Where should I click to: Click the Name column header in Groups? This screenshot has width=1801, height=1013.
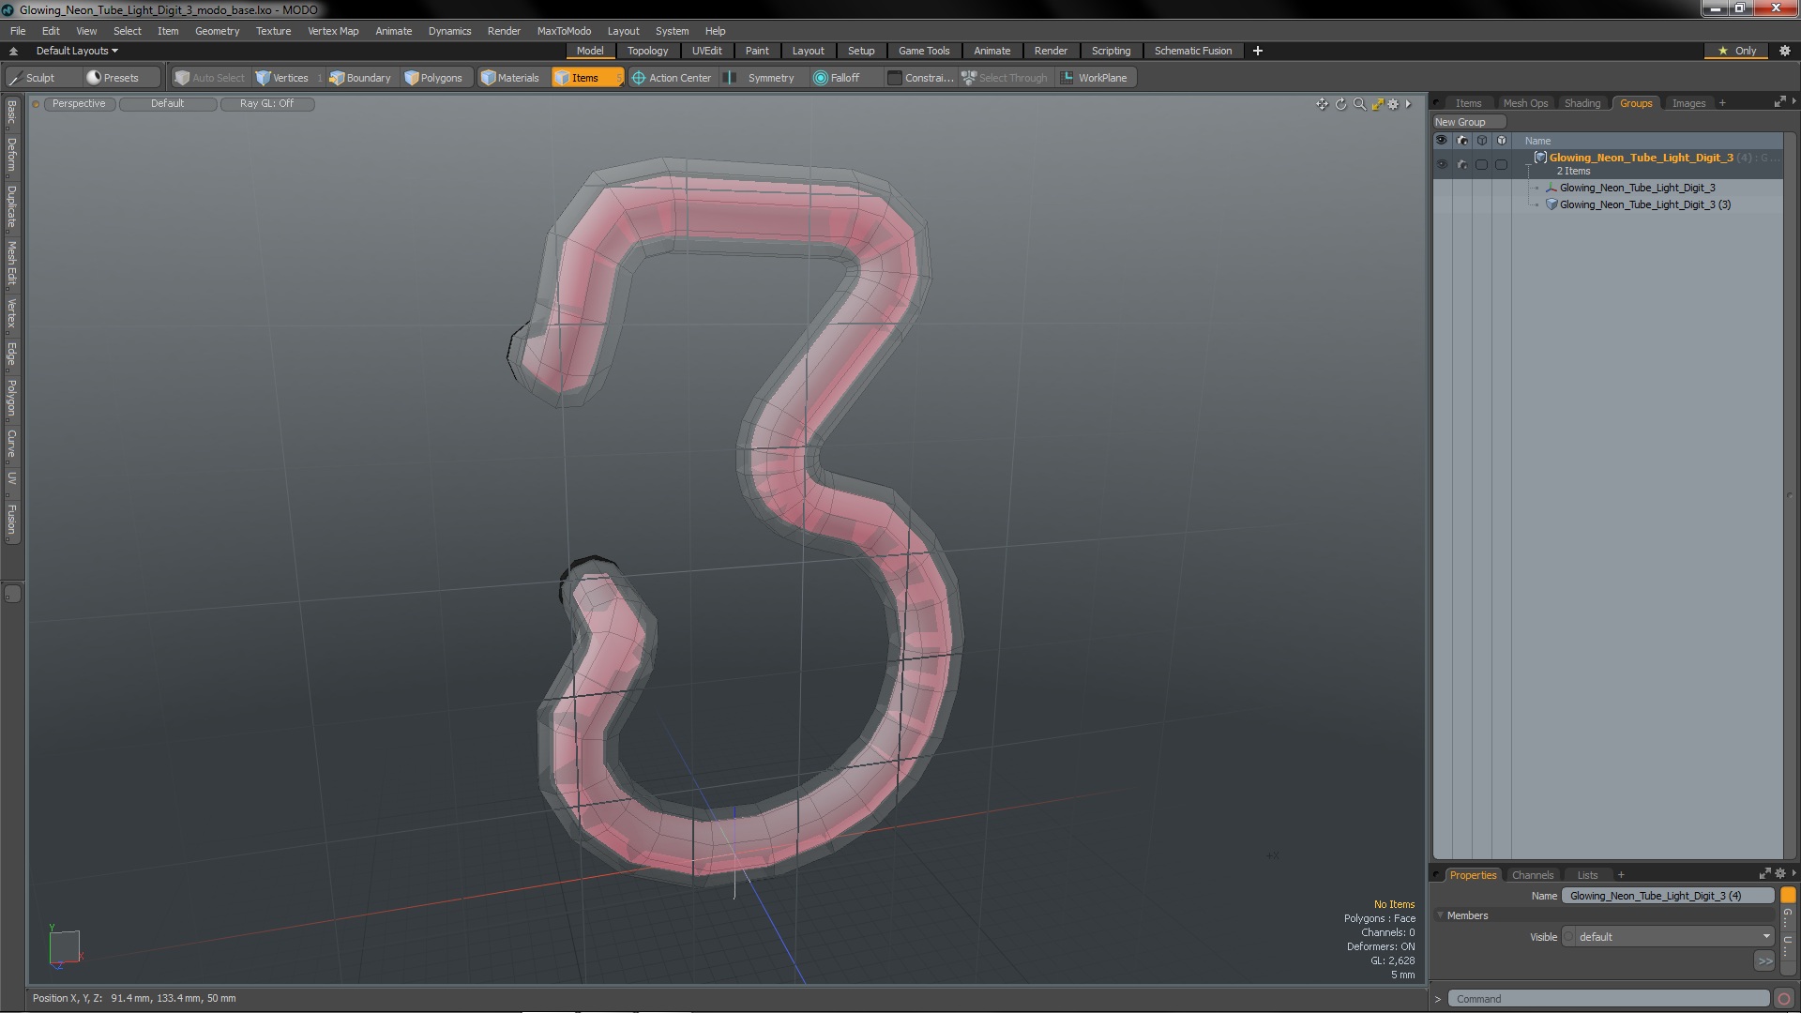click(x=1537, y=141)
